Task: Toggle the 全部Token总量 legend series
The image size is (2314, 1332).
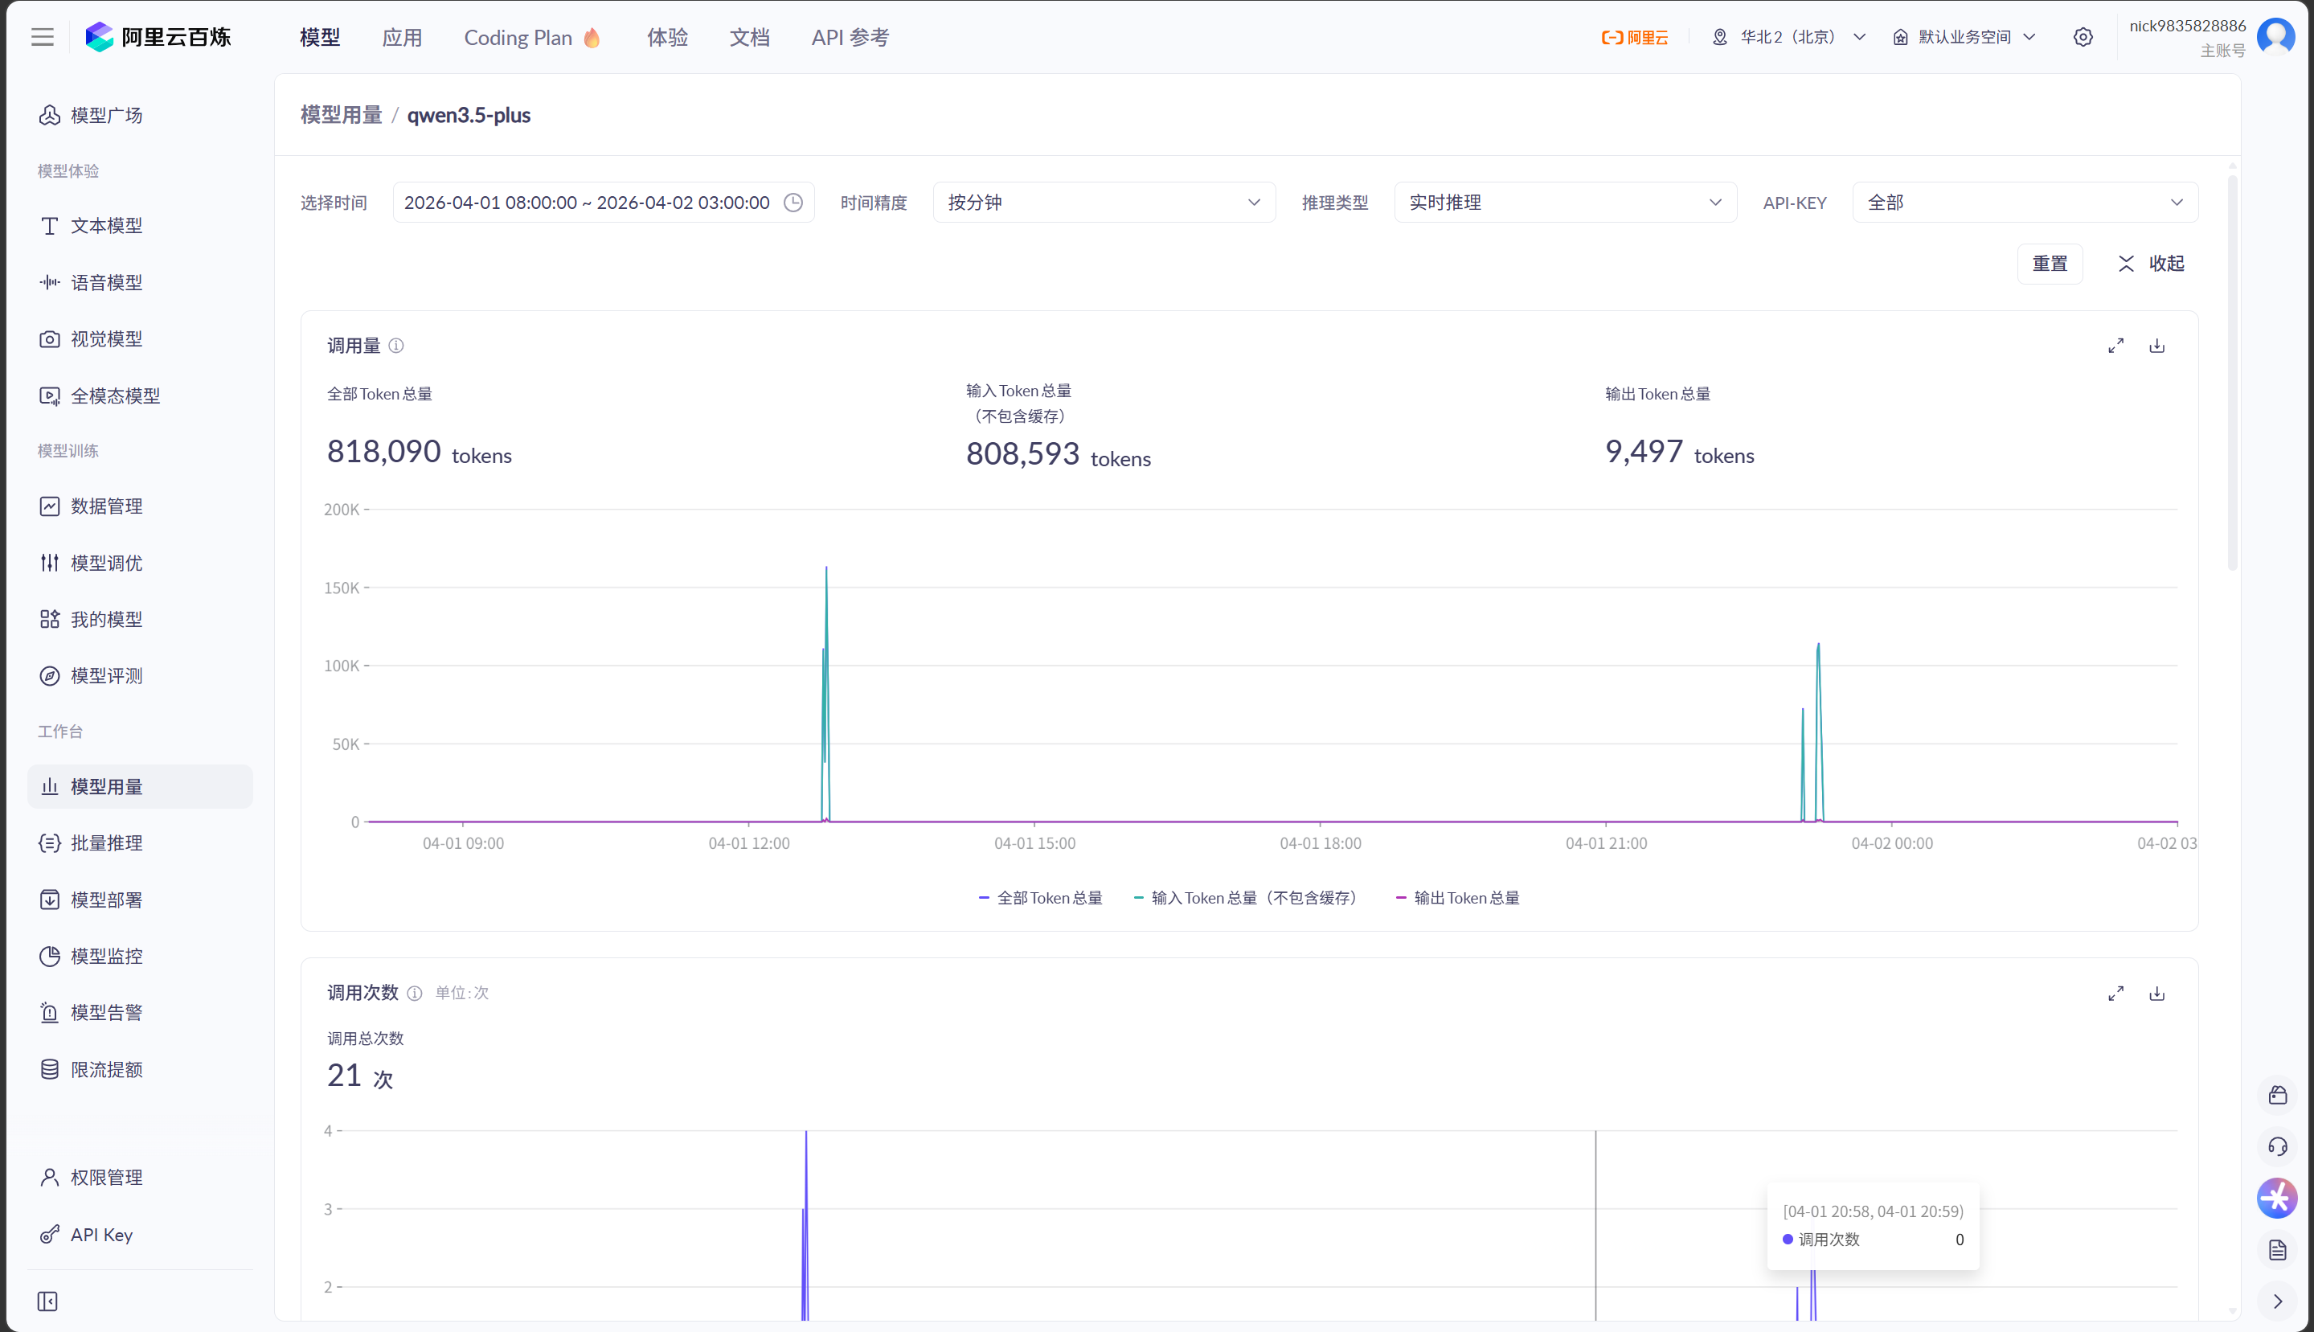Action: [x=1040, y=899]
